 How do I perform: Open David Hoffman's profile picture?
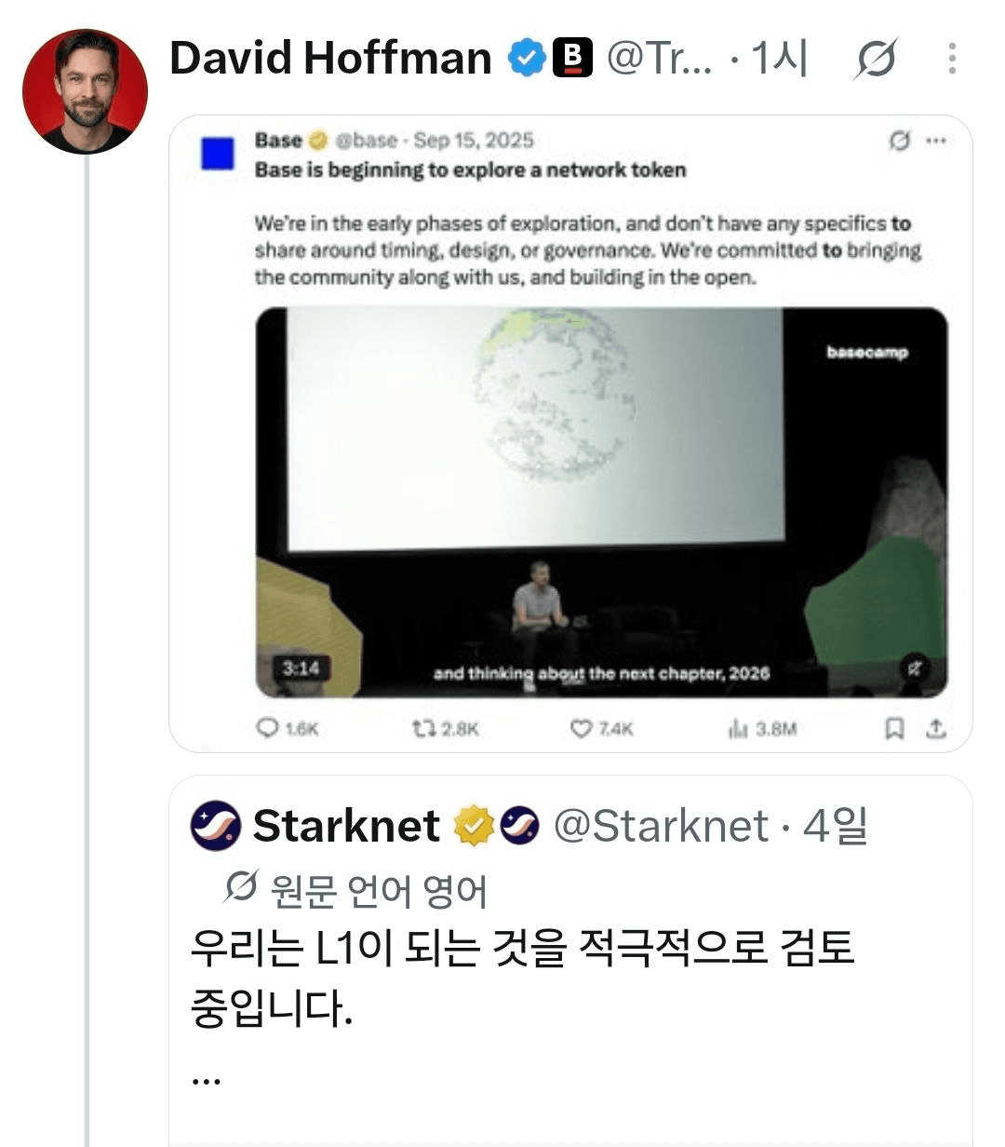(x=85, y=91)
